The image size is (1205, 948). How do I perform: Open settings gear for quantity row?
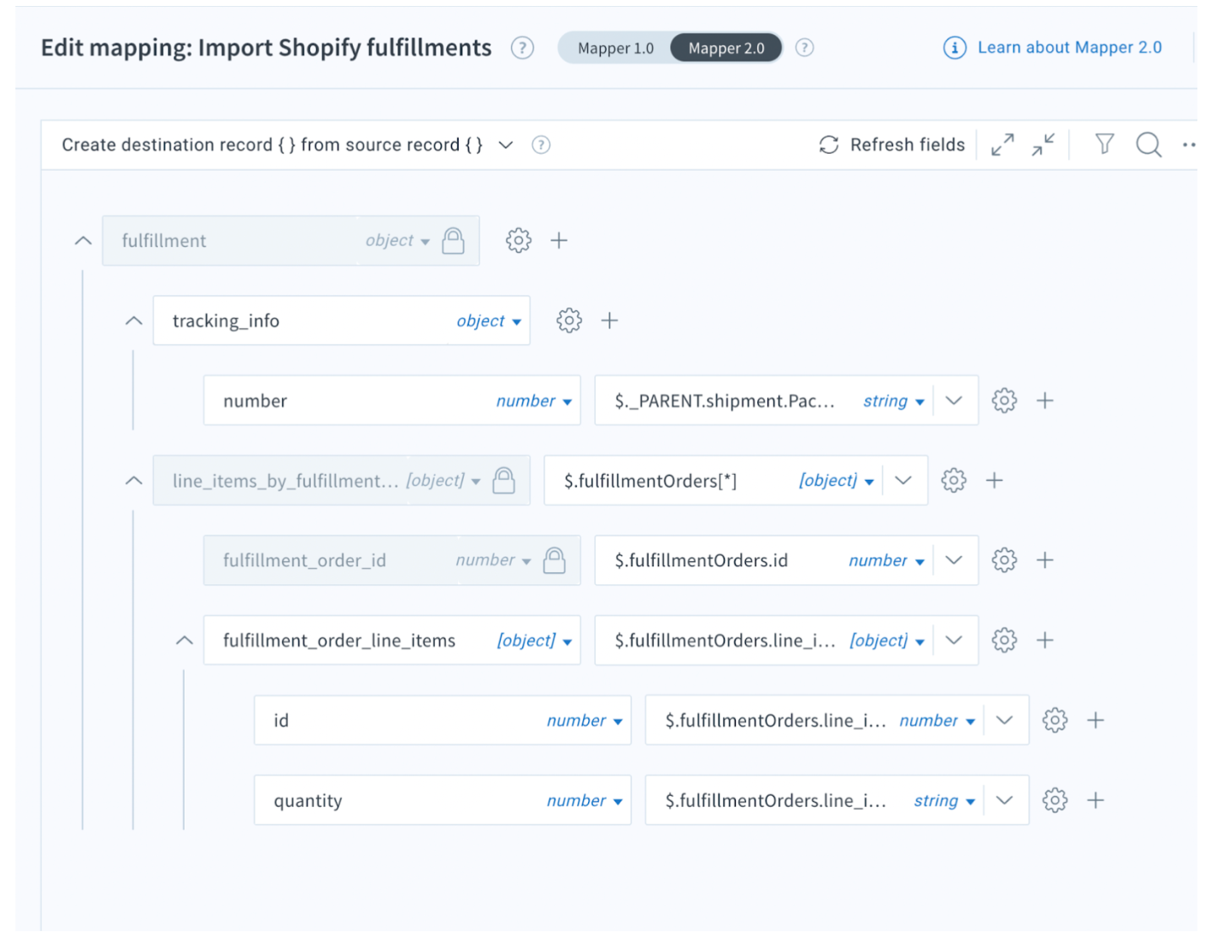(x=1055, y=800)
